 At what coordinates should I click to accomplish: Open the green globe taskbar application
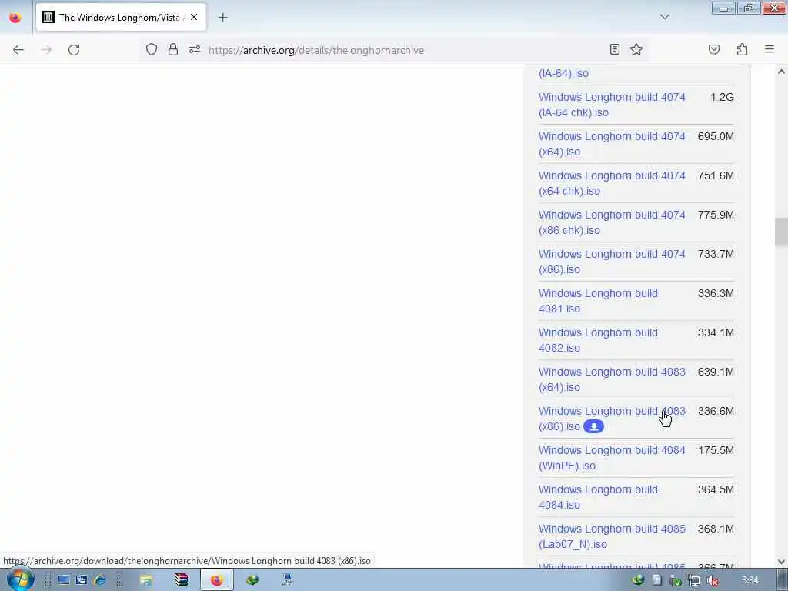point(252,580)
